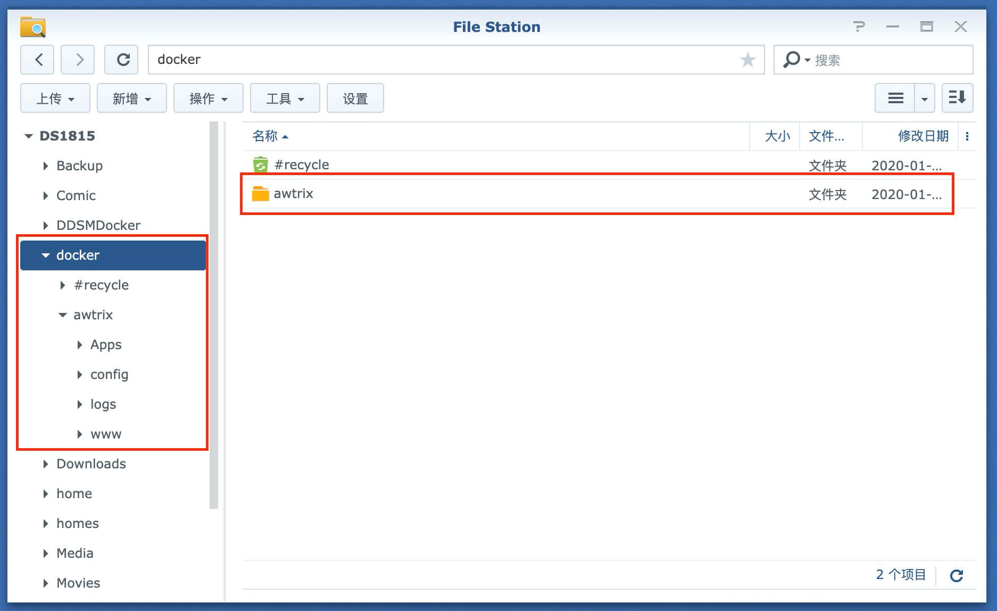
Task: Collapse the awtrix tree node
Action: point(63,315)
